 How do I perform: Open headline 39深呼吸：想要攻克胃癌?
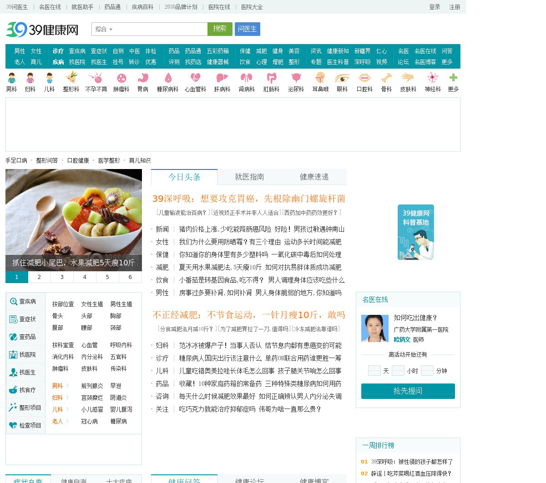tap(249, 199)
